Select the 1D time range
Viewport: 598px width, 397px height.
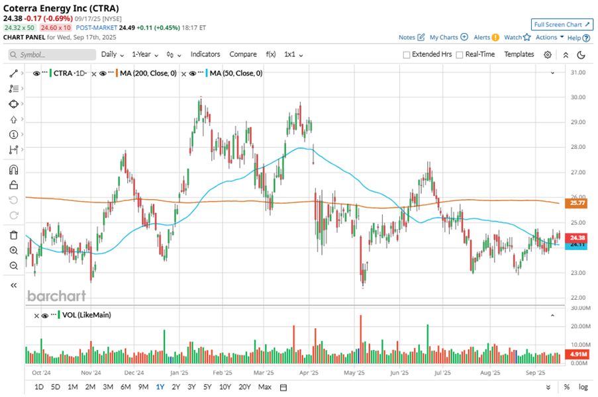(39, 387)
